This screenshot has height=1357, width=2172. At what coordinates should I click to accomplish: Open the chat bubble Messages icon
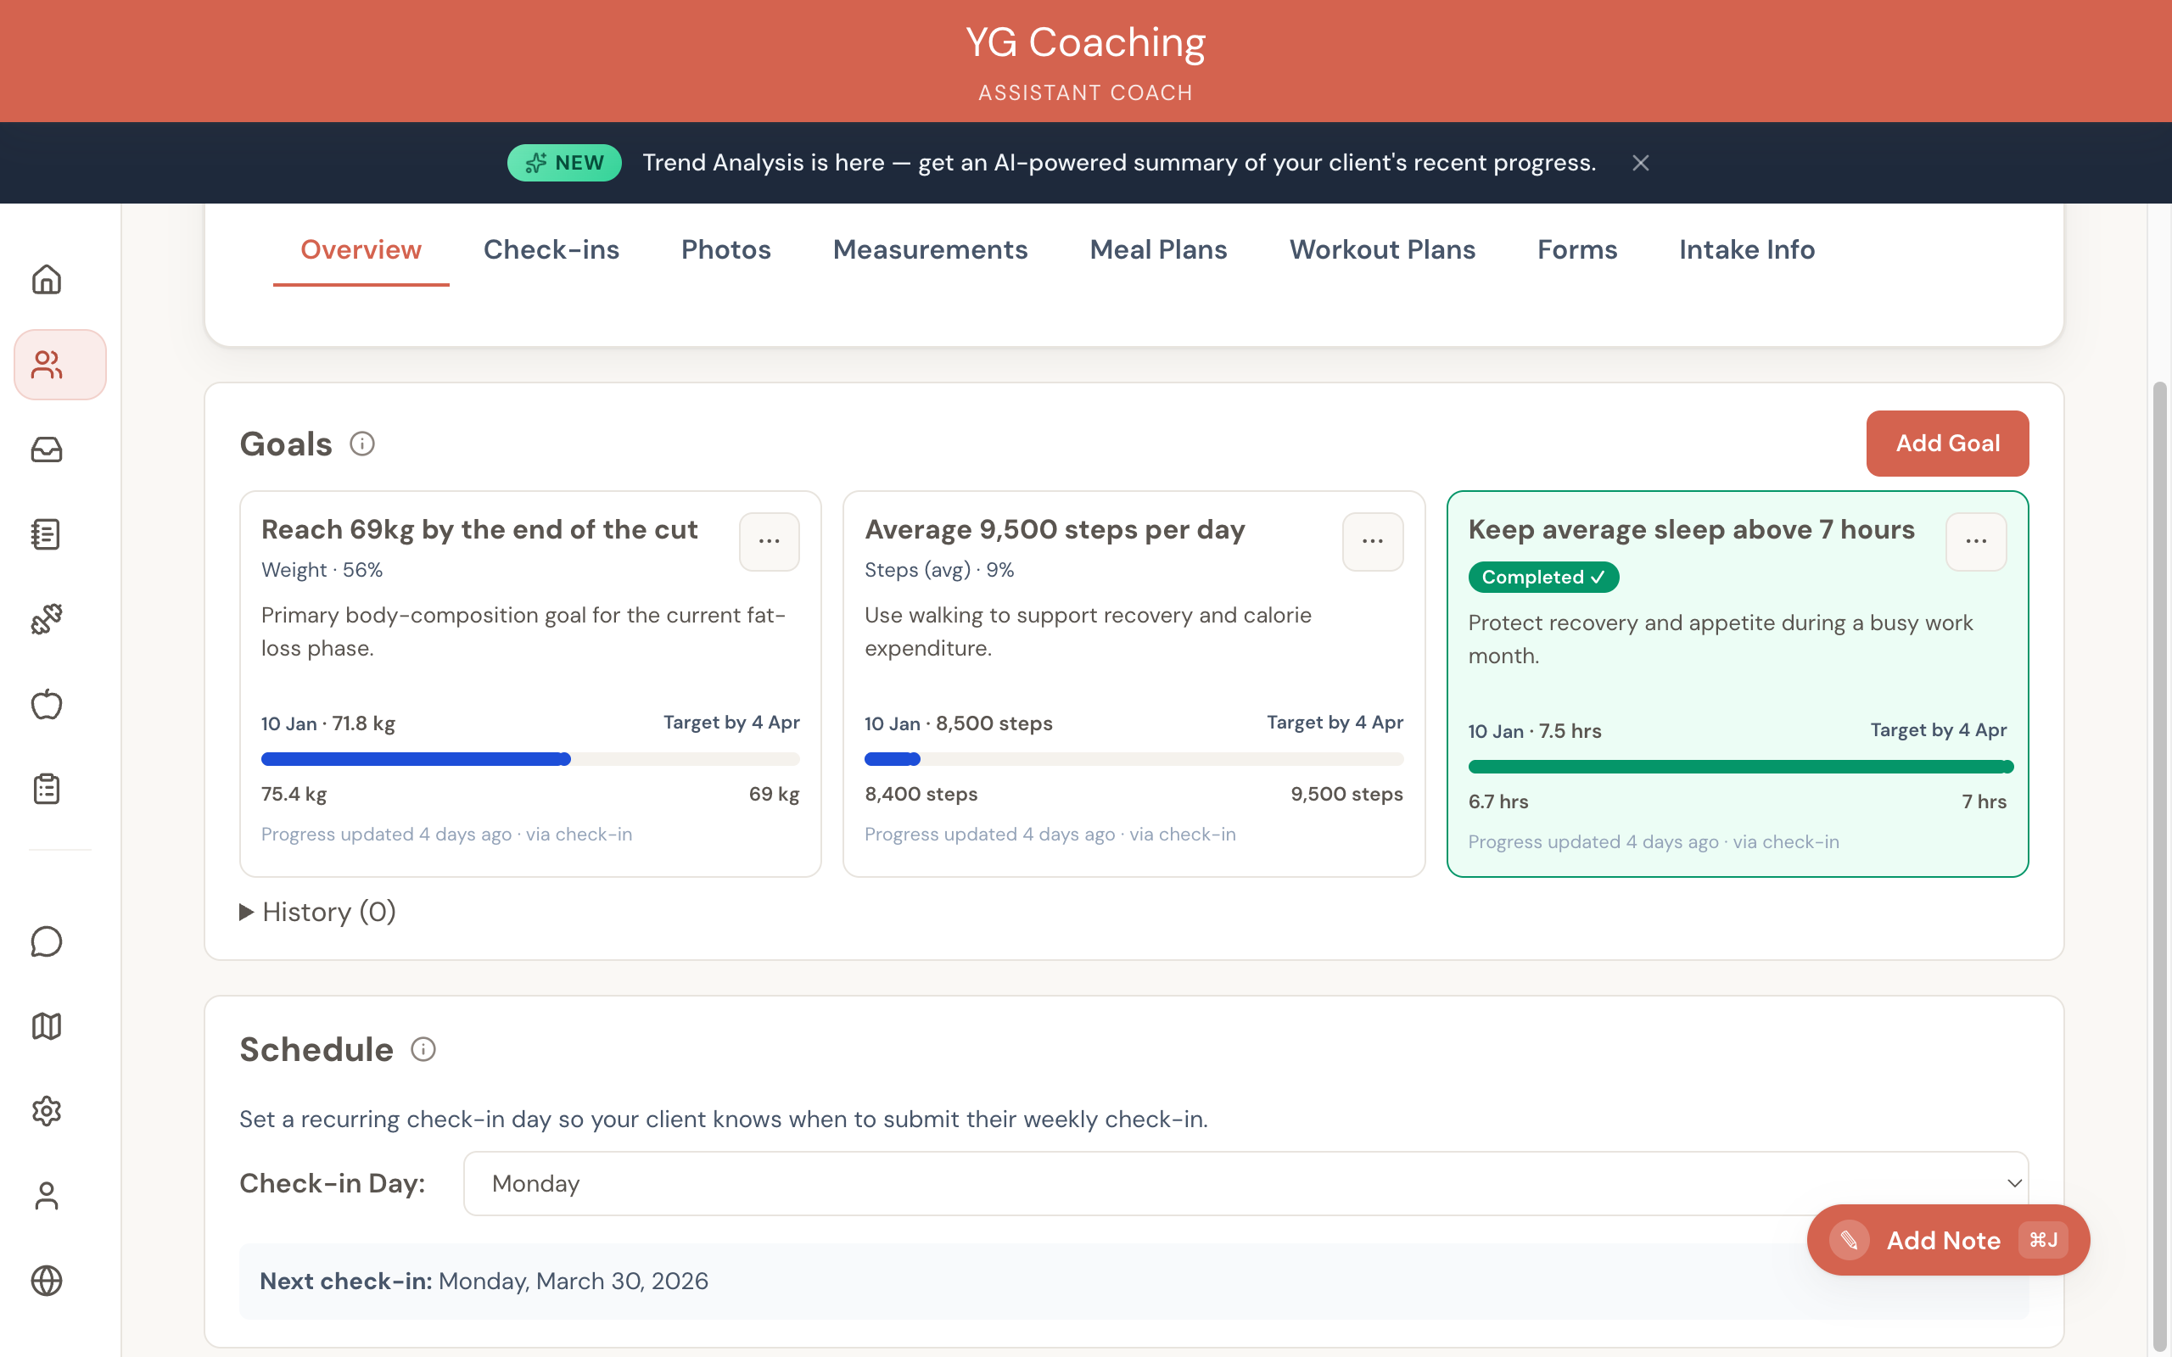tap(46, 942)
